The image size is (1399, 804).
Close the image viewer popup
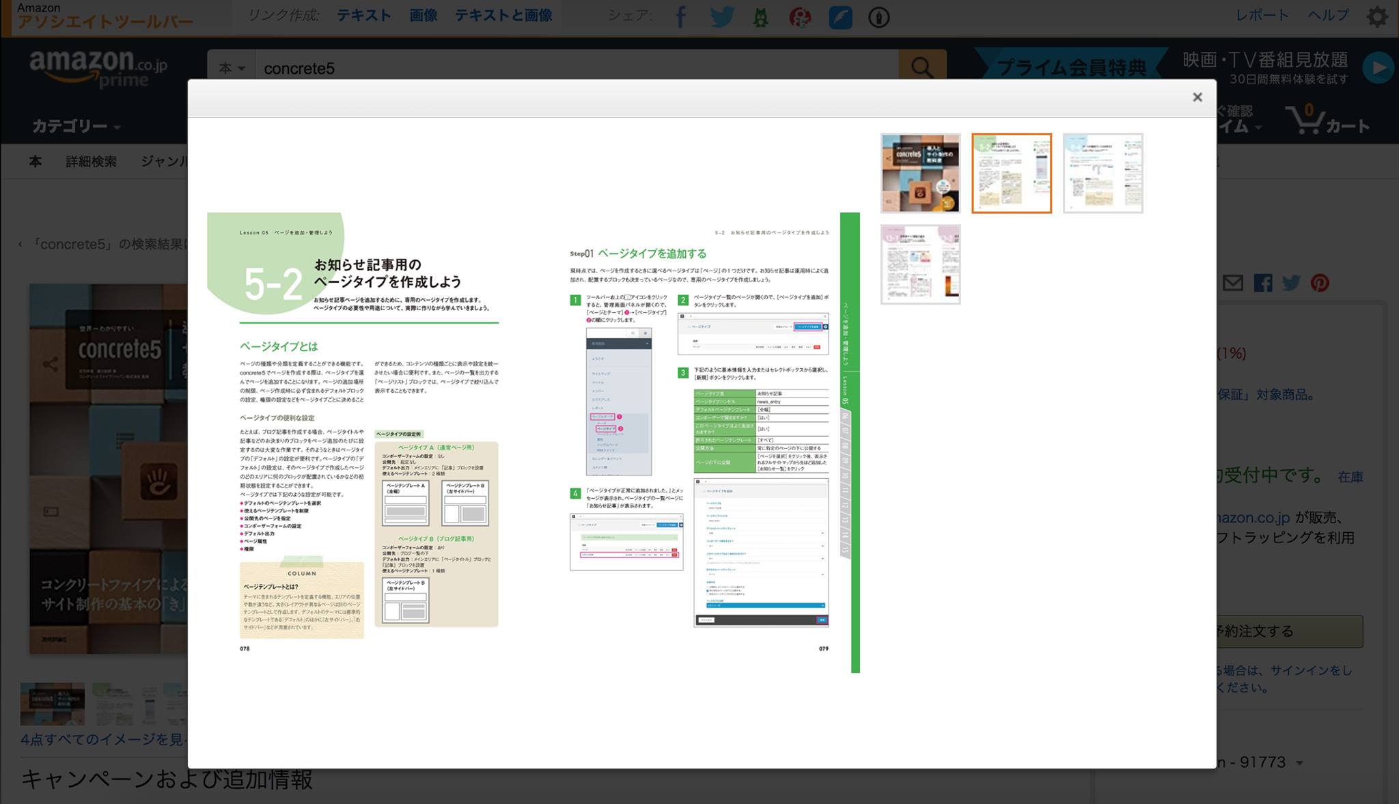1197,98
